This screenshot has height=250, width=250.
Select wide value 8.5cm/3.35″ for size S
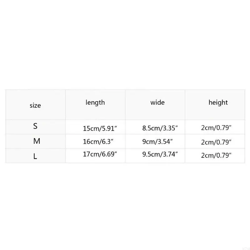coord(160,128)
